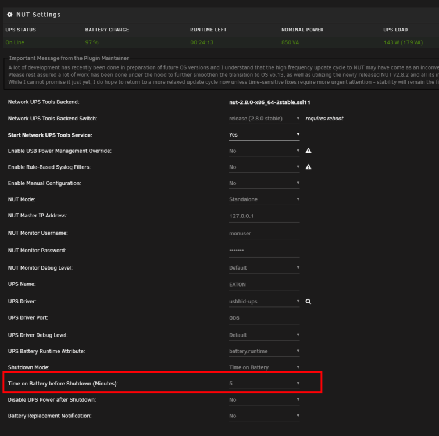Image resolution: width=439 pixels, height=436 pixels.
Task: Click the RUNTIME LEFT column header
Action: [x=208, y=30]
